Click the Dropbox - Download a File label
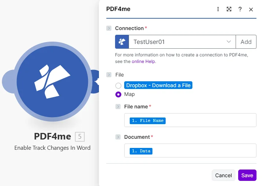 point(158,85)
